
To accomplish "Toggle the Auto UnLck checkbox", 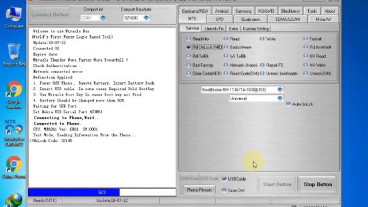I will point(289,104).
